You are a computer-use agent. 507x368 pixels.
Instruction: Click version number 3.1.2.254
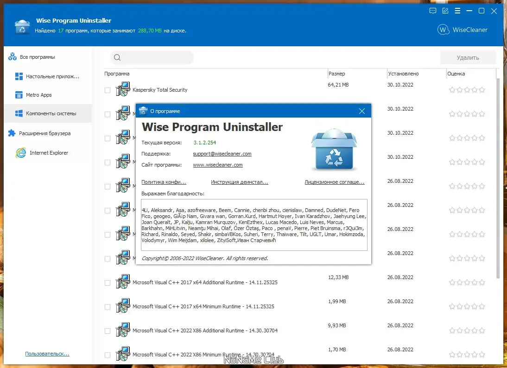click(x=205, y=143)
